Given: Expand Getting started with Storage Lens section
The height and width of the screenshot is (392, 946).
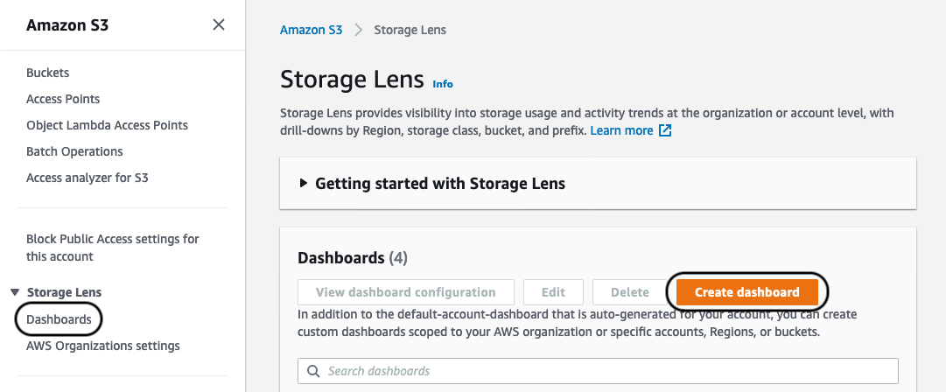Looking at the screenshot, I should (x=304, y=184).
